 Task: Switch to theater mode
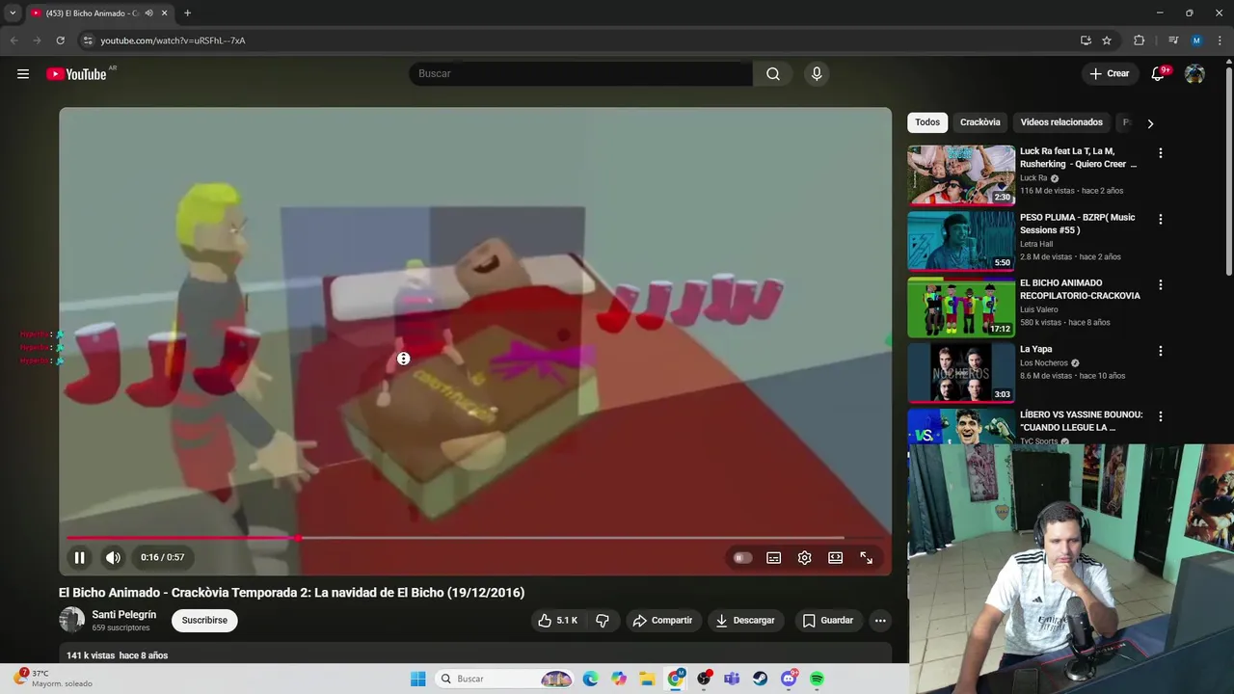point(835,557)
